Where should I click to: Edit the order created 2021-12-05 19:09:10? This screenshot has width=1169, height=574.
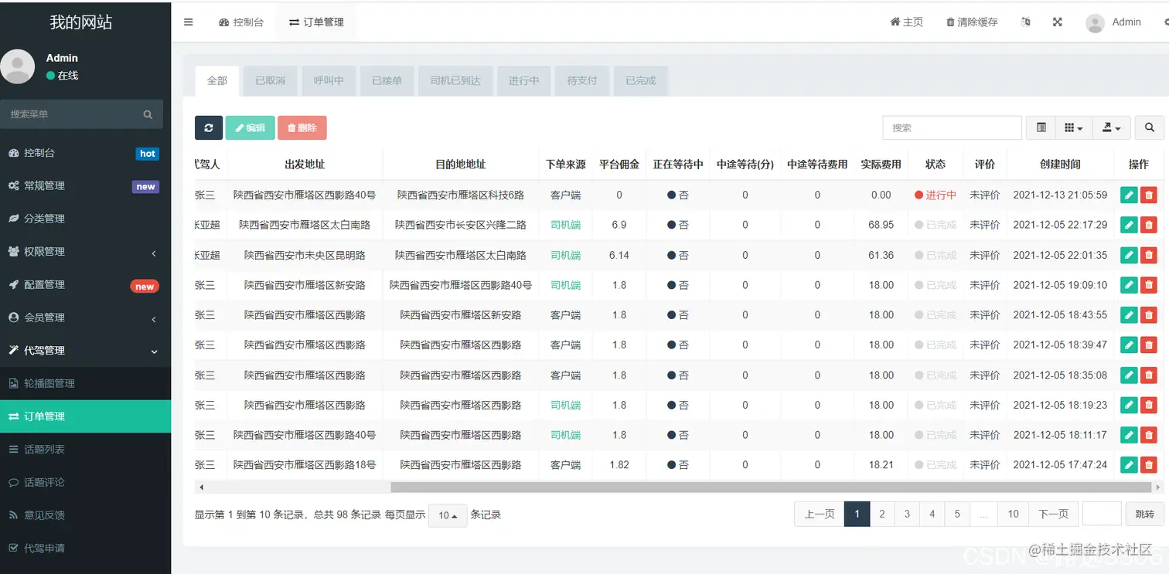(x=1129, y=286)
